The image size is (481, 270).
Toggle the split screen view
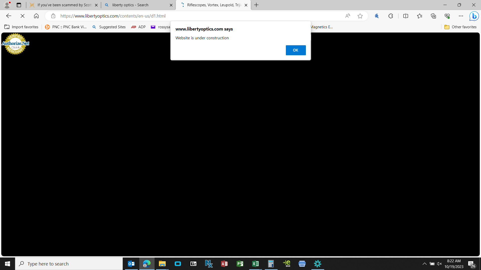[x=406, y=16]
